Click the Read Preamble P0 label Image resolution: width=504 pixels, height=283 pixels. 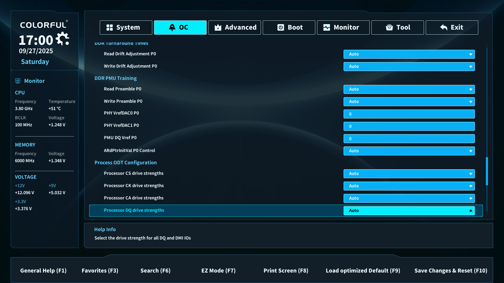123,89
